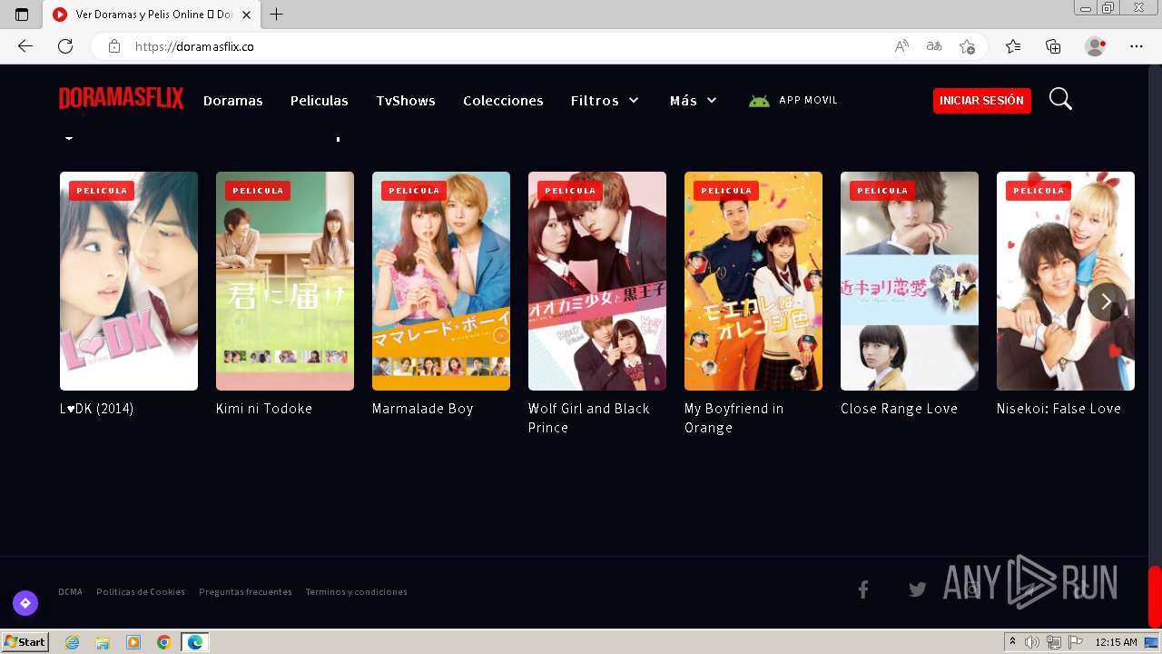Click the translate page icon

(934, 46)
